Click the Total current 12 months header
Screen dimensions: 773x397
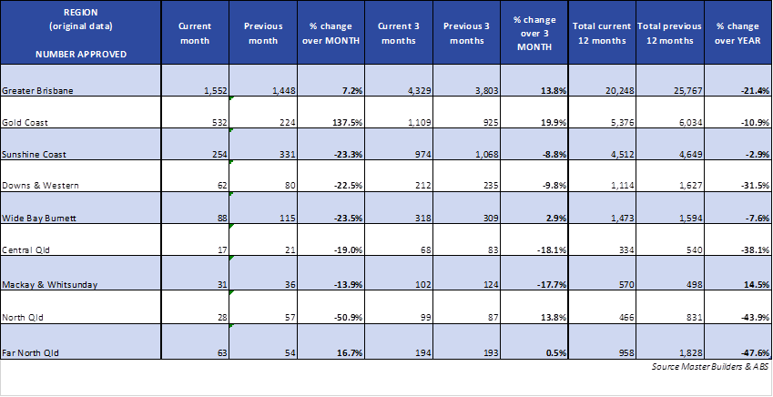tap(602, 33)
